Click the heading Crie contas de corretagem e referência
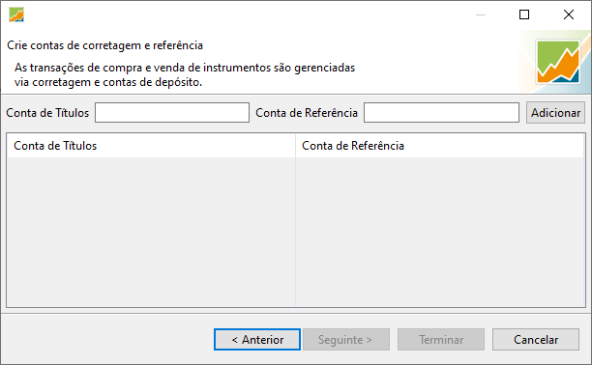This screenshot has width=592, height=365. point(105,45)
